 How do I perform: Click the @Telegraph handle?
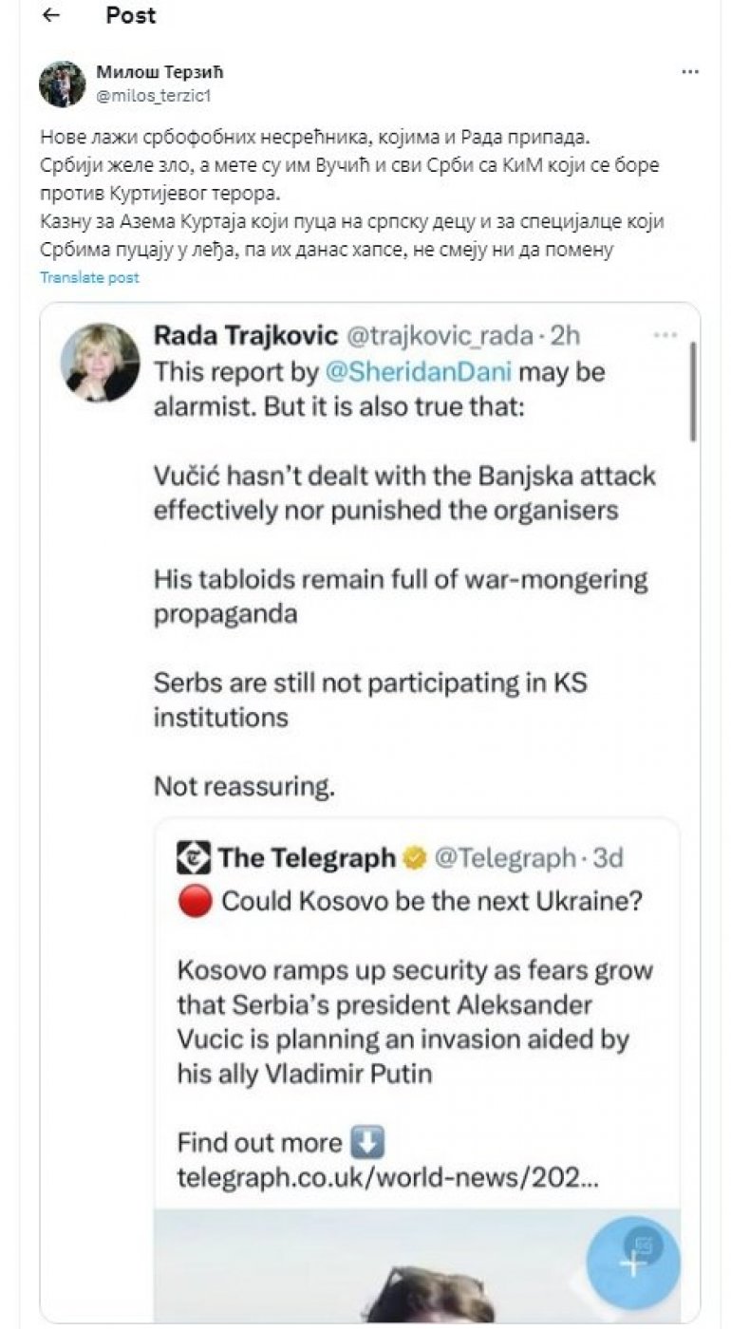coord(504,858)
